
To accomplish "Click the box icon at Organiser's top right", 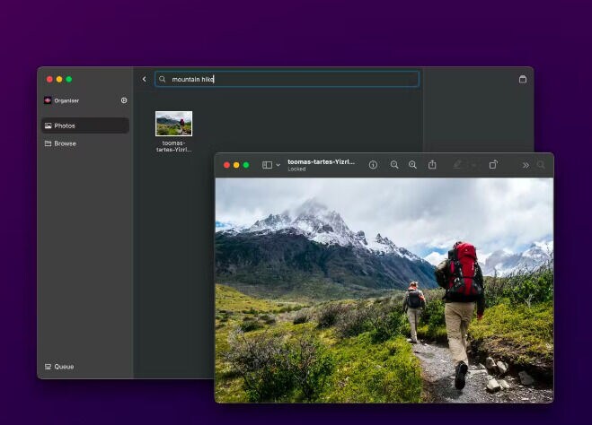I will pyautogui.click(x=523, y=79).
